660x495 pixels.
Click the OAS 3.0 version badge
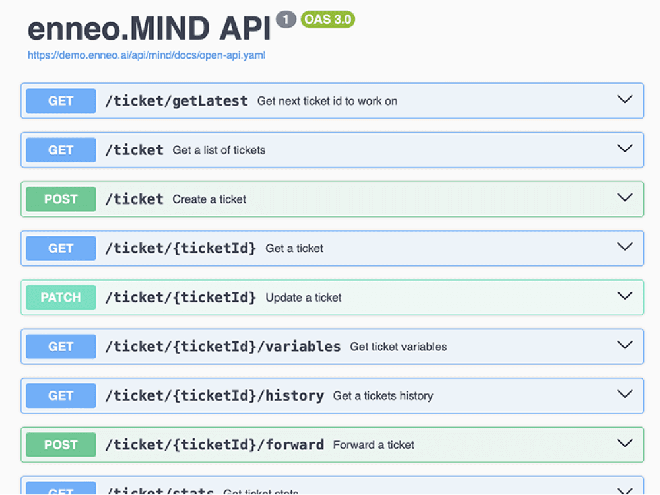328,20
